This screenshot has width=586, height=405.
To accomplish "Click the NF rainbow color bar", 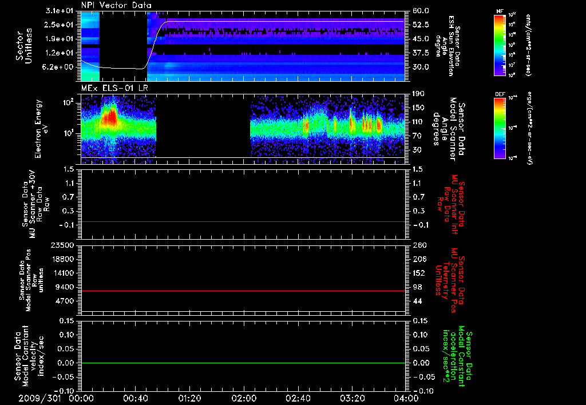I will pos(500,45).
